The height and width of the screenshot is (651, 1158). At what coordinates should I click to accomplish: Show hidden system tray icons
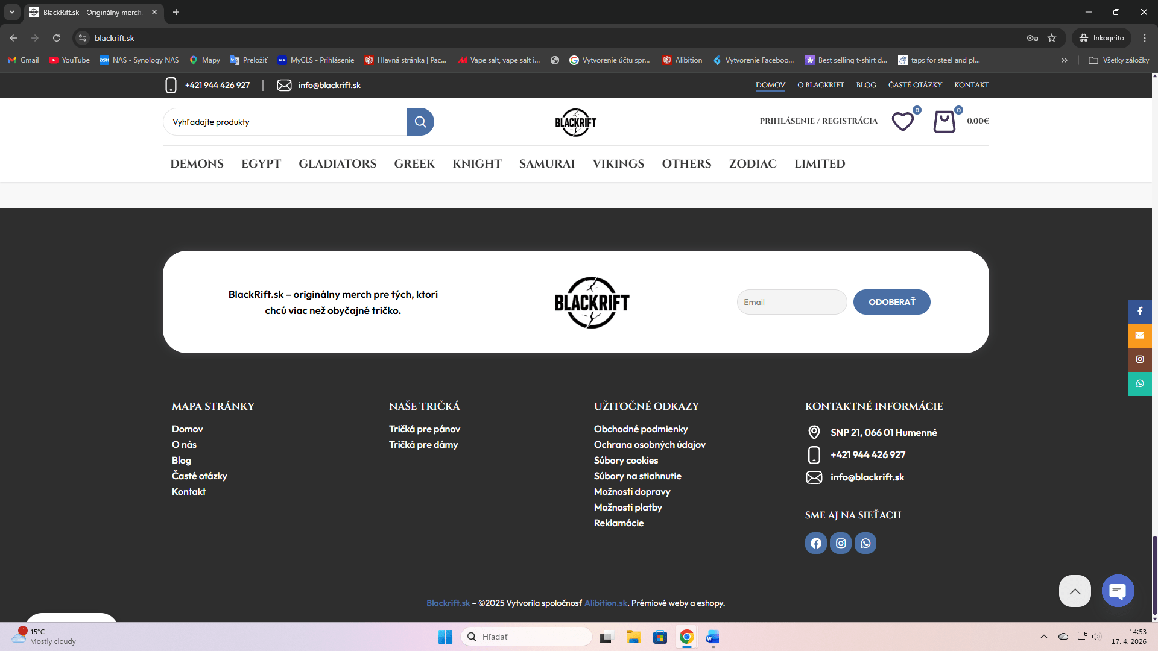(1043, 637)
